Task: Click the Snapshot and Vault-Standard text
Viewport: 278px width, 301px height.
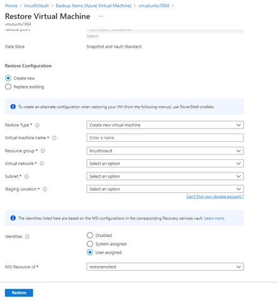Action: [114, 46]
